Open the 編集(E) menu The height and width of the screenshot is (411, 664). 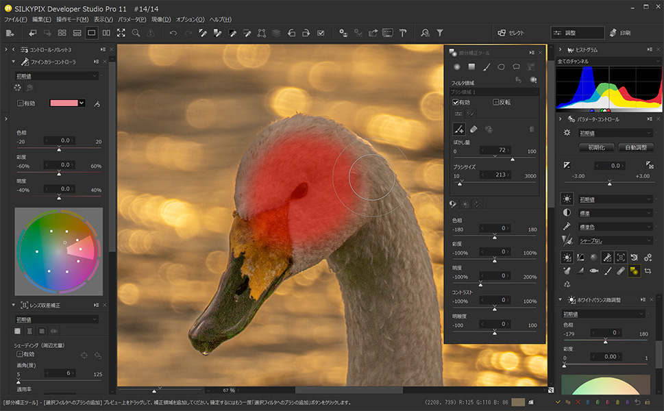coord(42,19)
